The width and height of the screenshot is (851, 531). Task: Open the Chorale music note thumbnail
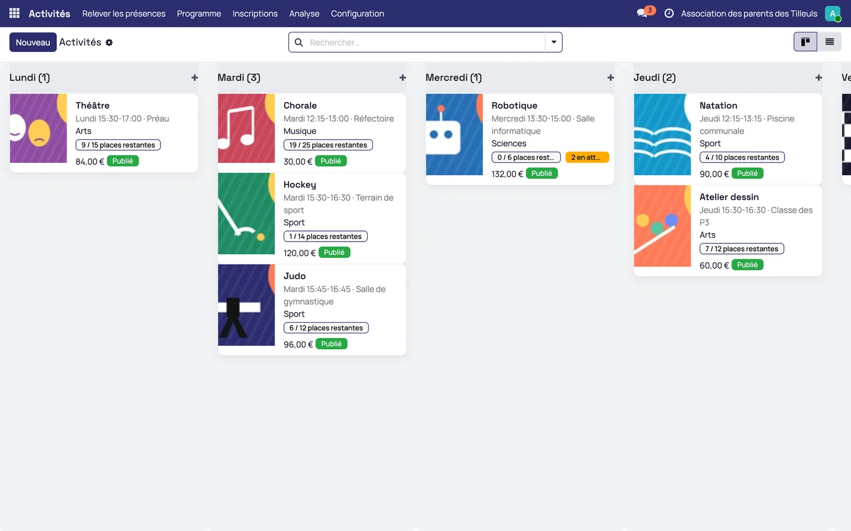pyautogui.click(x=246, y=129)
